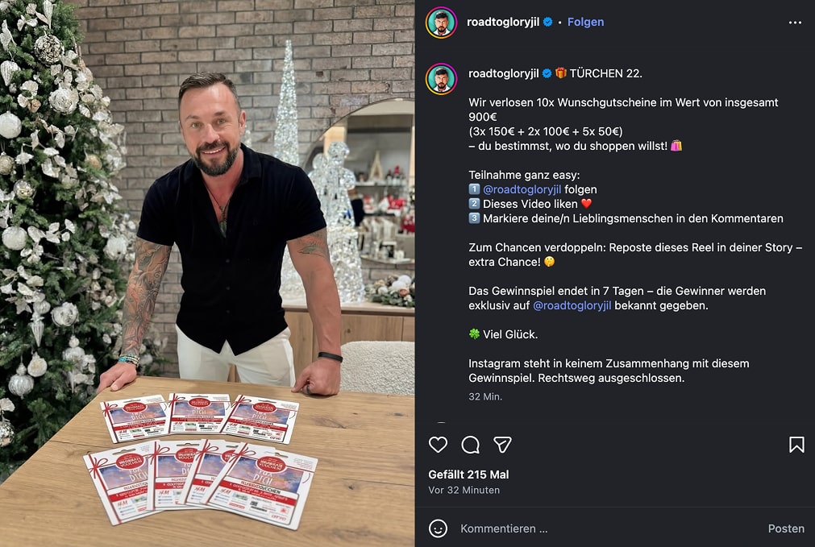Open @roadtogloryjil mention before bekannt gegeben
Image resolution: width=815 pixels, height=547 pixels.
pos(572,305)
